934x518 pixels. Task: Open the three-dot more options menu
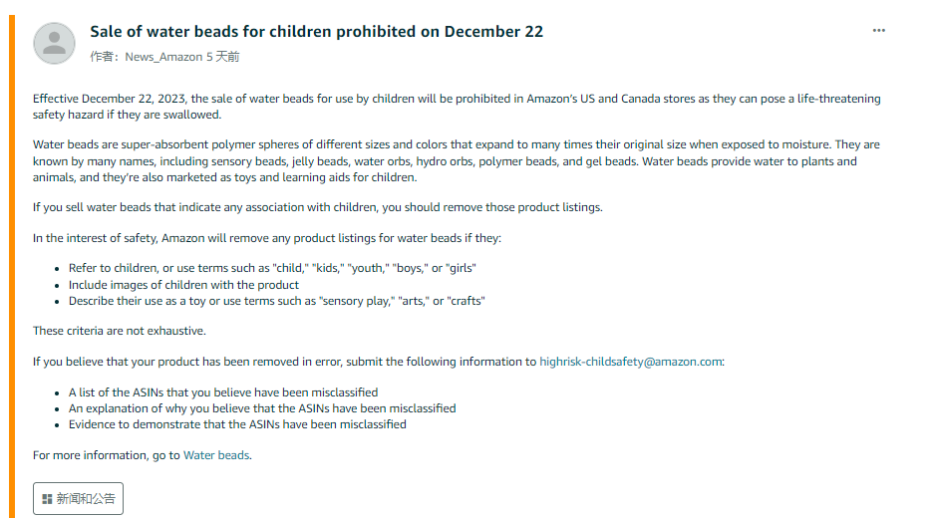click(x=878, y=30)
